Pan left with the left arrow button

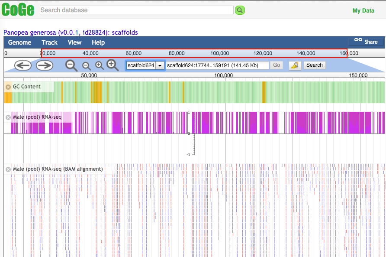23,65
